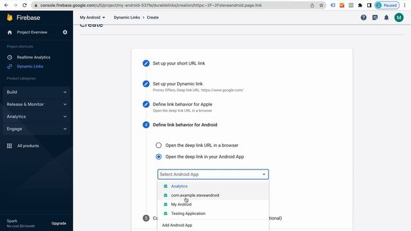Edit step Set up your short URL link

pos(146,63)
